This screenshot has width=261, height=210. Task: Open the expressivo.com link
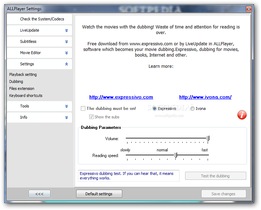click(121, 97)
